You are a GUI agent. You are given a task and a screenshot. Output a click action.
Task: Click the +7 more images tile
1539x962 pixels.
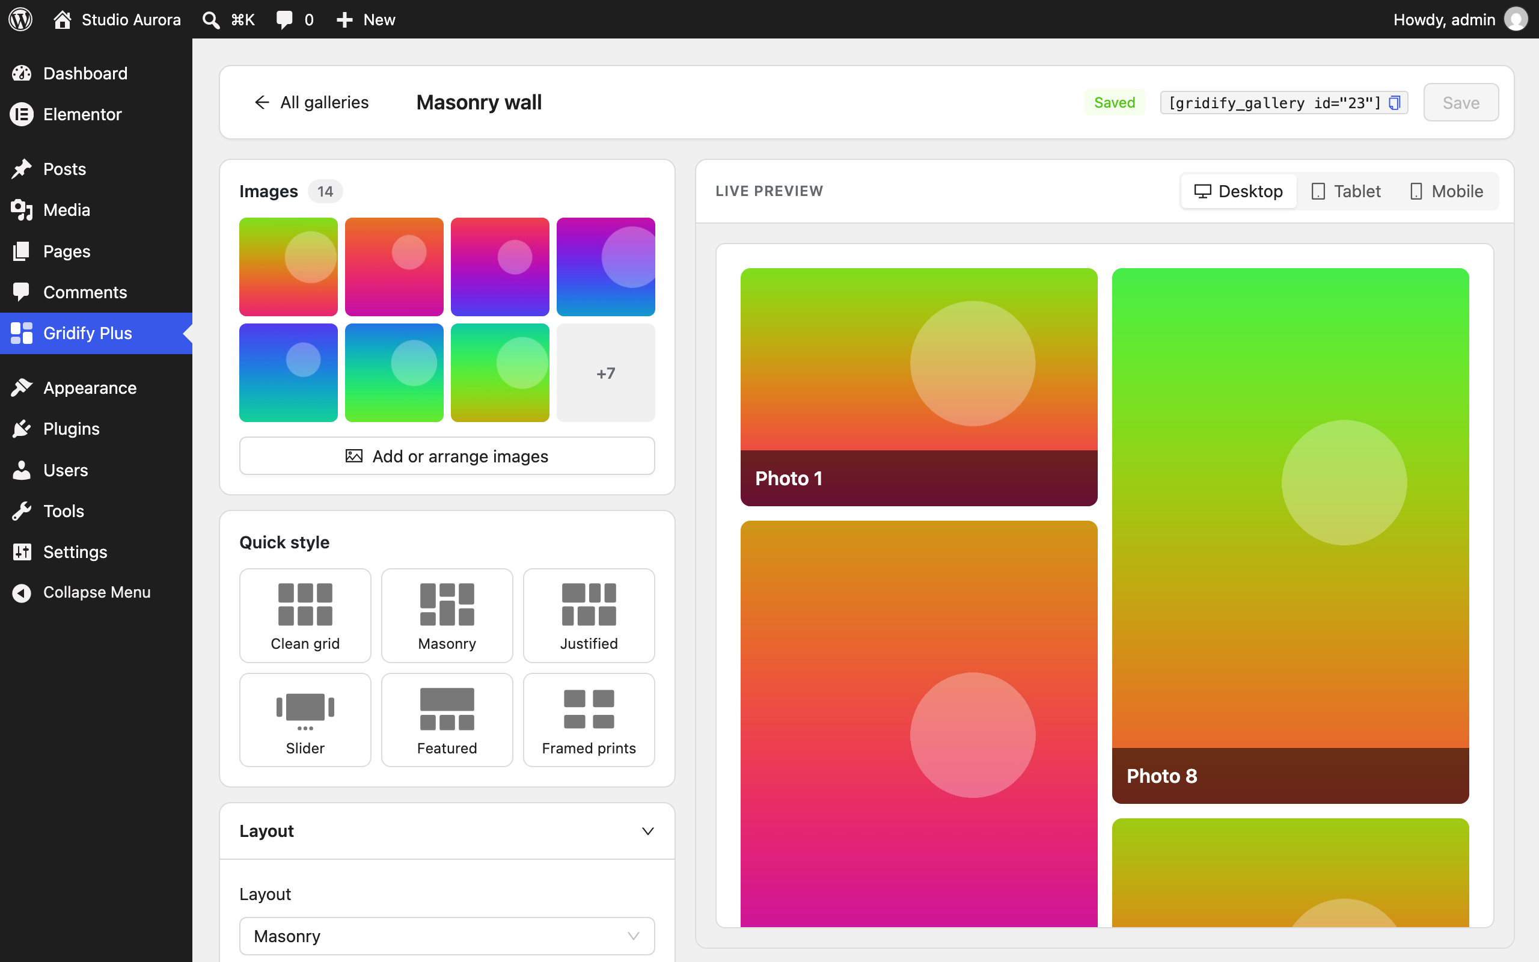click(x=605, y=373)
